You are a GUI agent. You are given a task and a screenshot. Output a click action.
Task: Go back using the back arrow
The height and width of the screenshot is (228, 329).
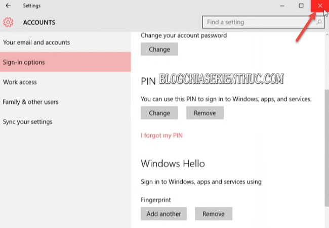click(8, 6)
